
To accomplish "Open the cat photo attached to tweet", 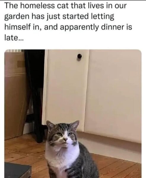I will [x=73, y=114].
